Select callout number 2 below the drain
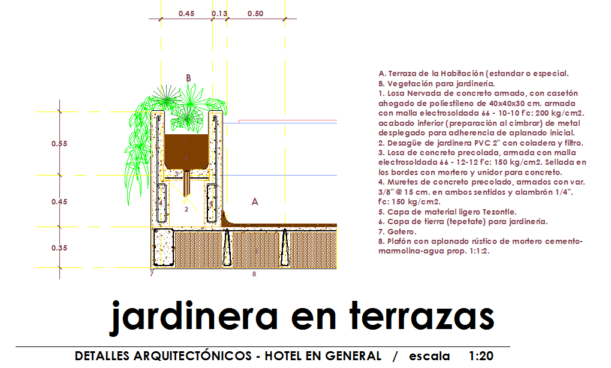 186,209
